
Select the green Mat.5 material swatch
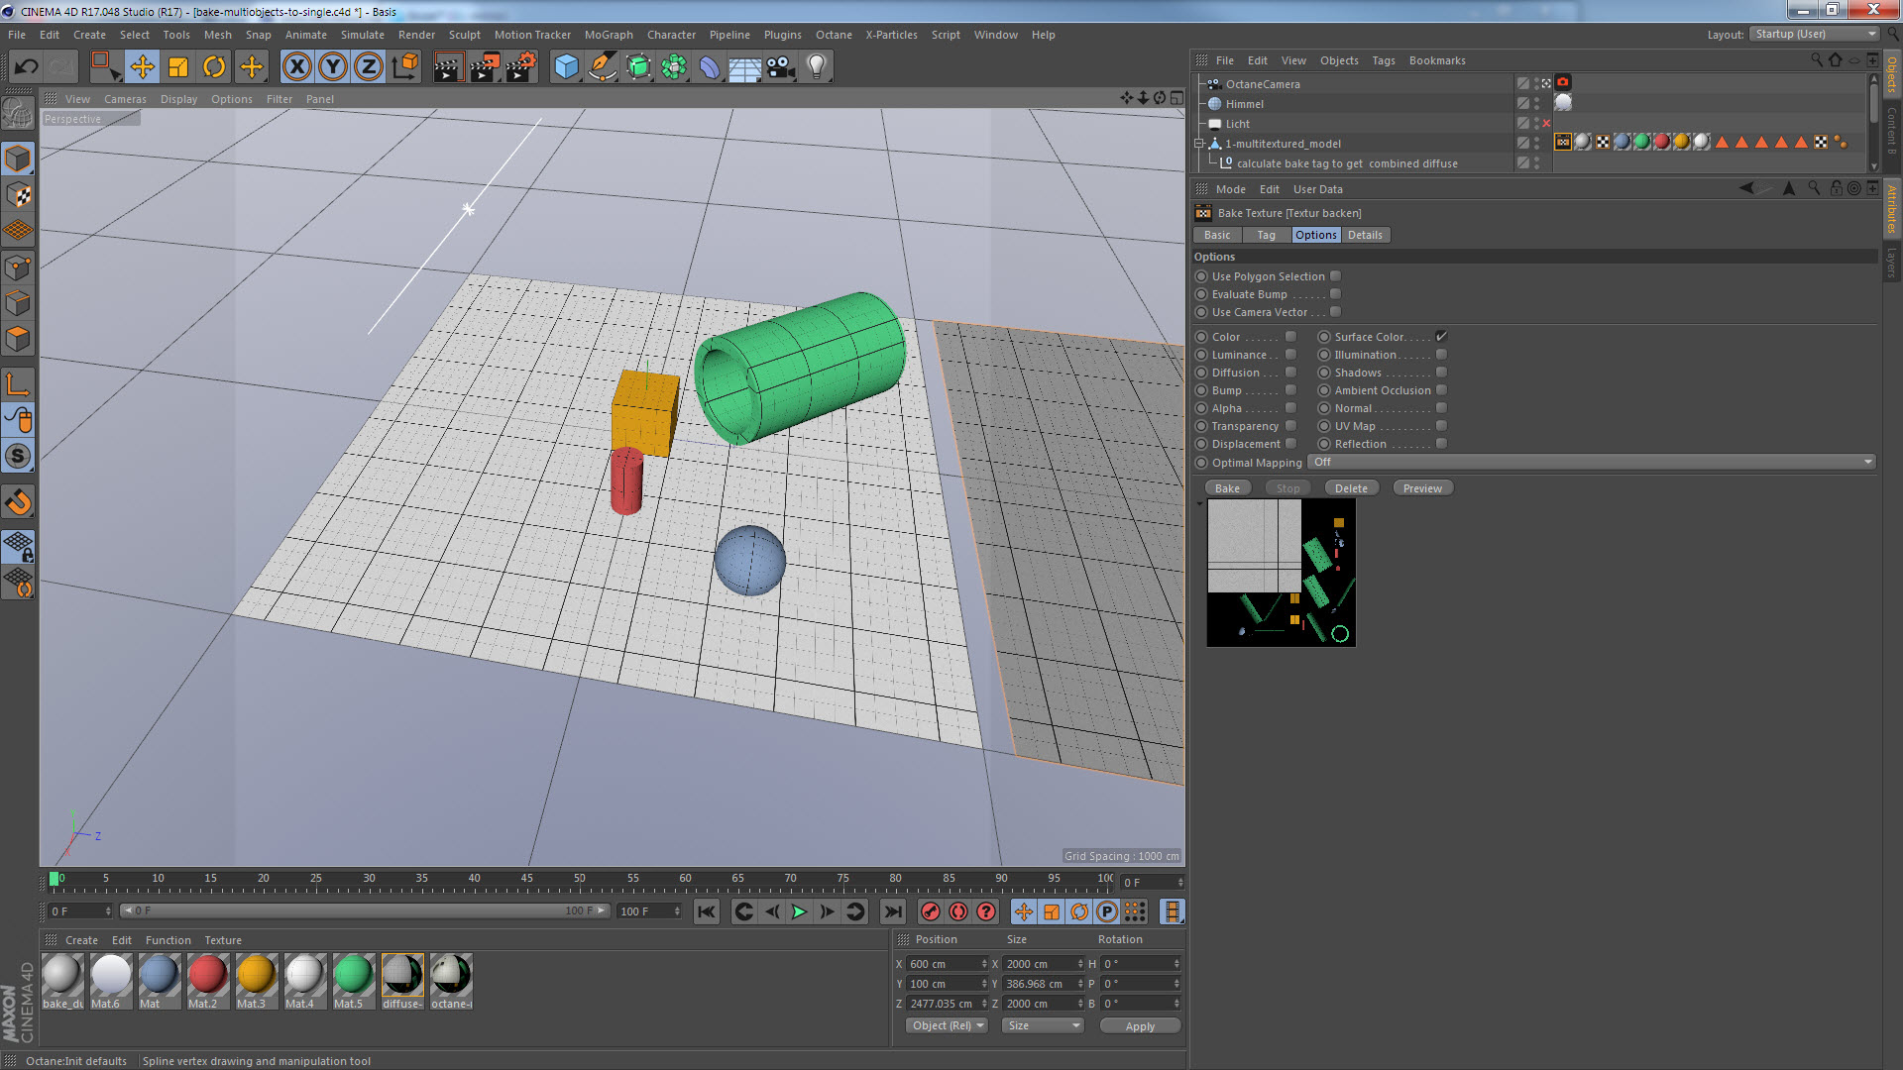tap(353, 975)
